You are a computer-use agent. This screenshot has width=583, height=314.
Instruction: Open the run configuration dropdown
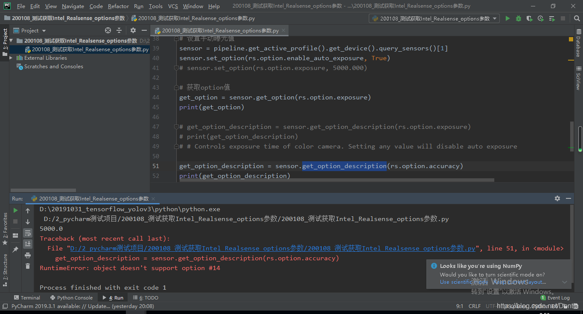(434, 18)
